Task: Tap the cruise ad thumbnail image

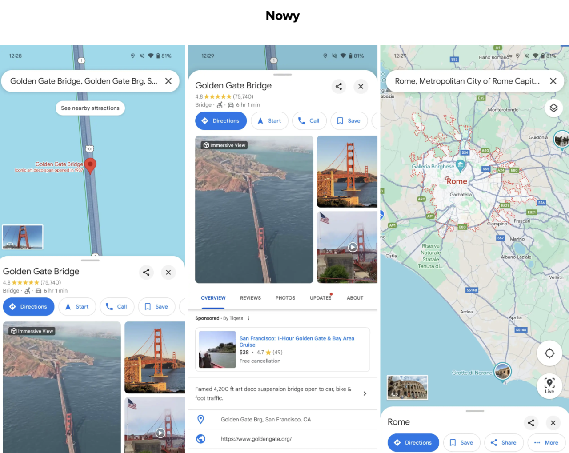Action: pos(217,349)
